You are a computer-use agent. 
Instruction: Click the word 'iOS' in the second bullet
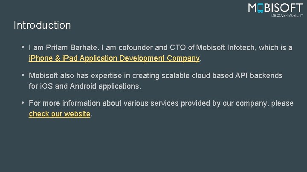pyautogui.click(x=47, y=86)
